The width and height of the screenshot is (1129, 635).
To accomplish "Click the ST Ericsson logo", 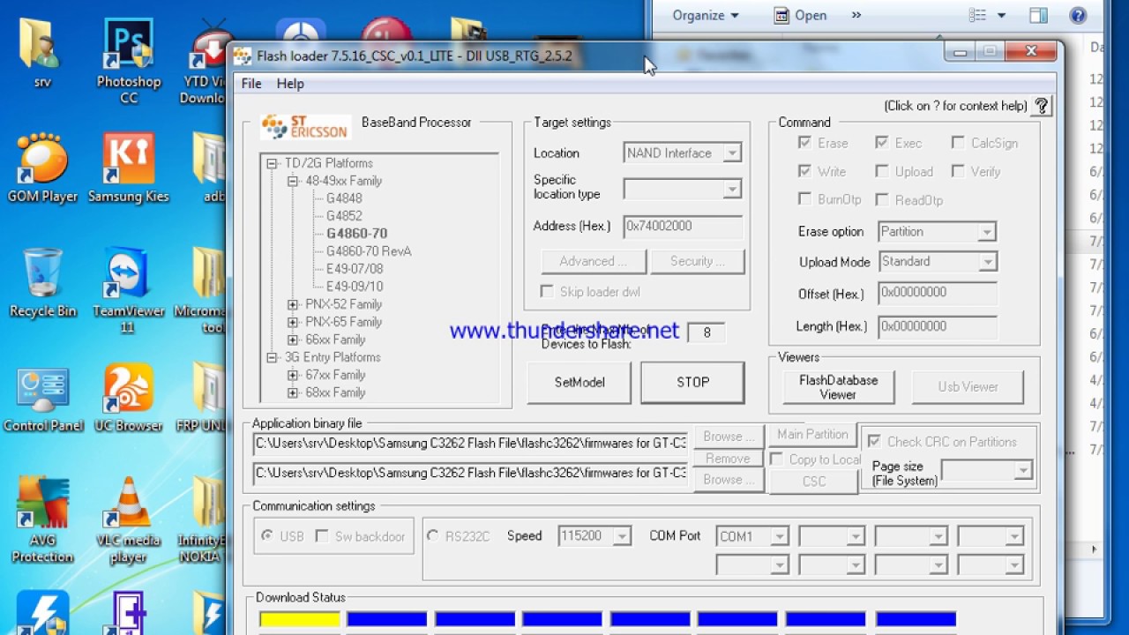I will click(305, 126).
